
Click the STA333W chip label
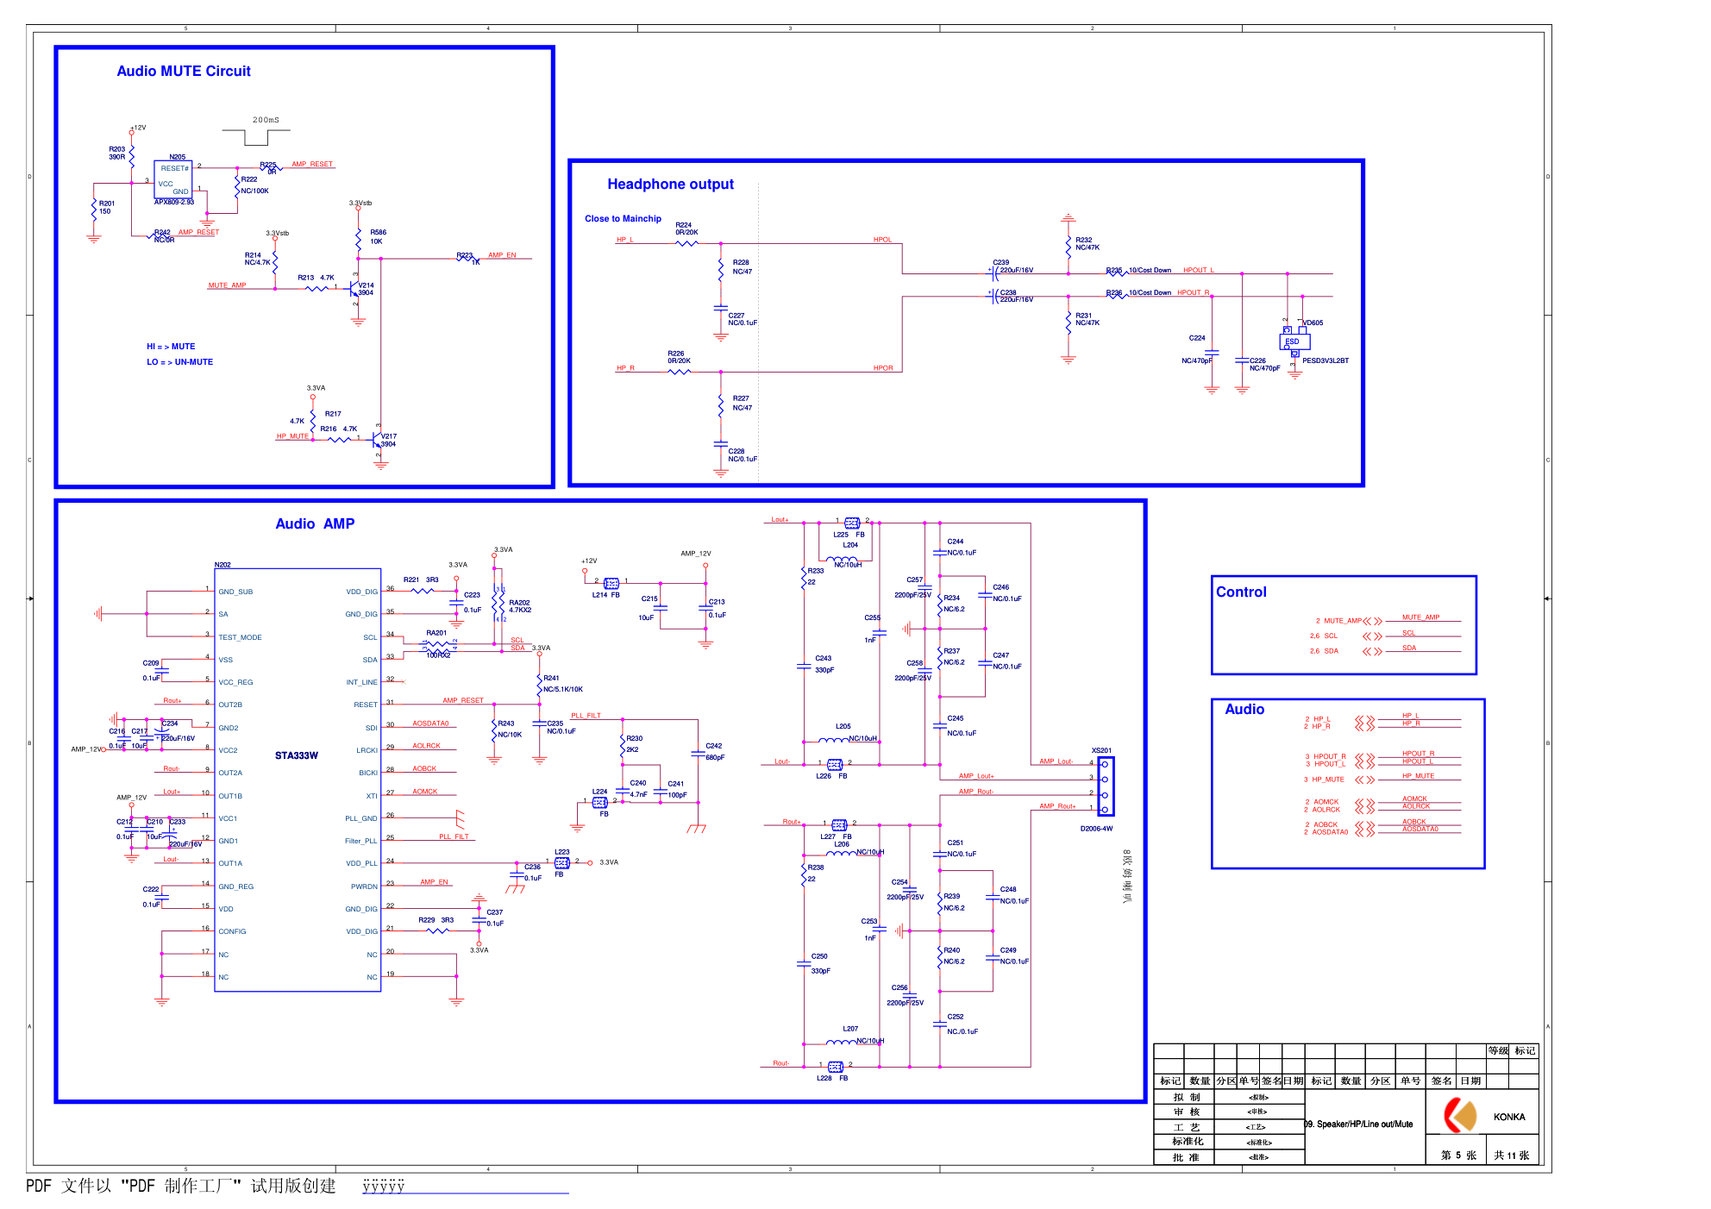click(297, 756)
